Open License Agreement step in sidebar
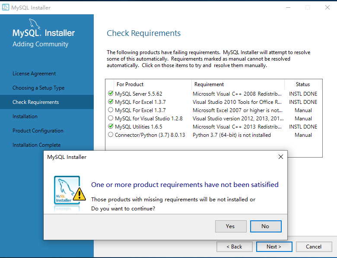337x258 pixels. (x=34, y=74)
